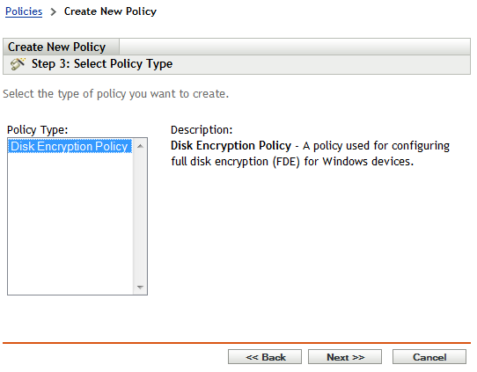Click the Policy Type: label
Viewport: 477px width, 372px height.
38,130
